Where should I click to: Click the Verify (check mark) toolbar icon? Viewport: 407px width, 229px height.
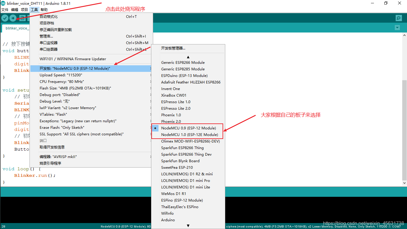click(5, 18)
